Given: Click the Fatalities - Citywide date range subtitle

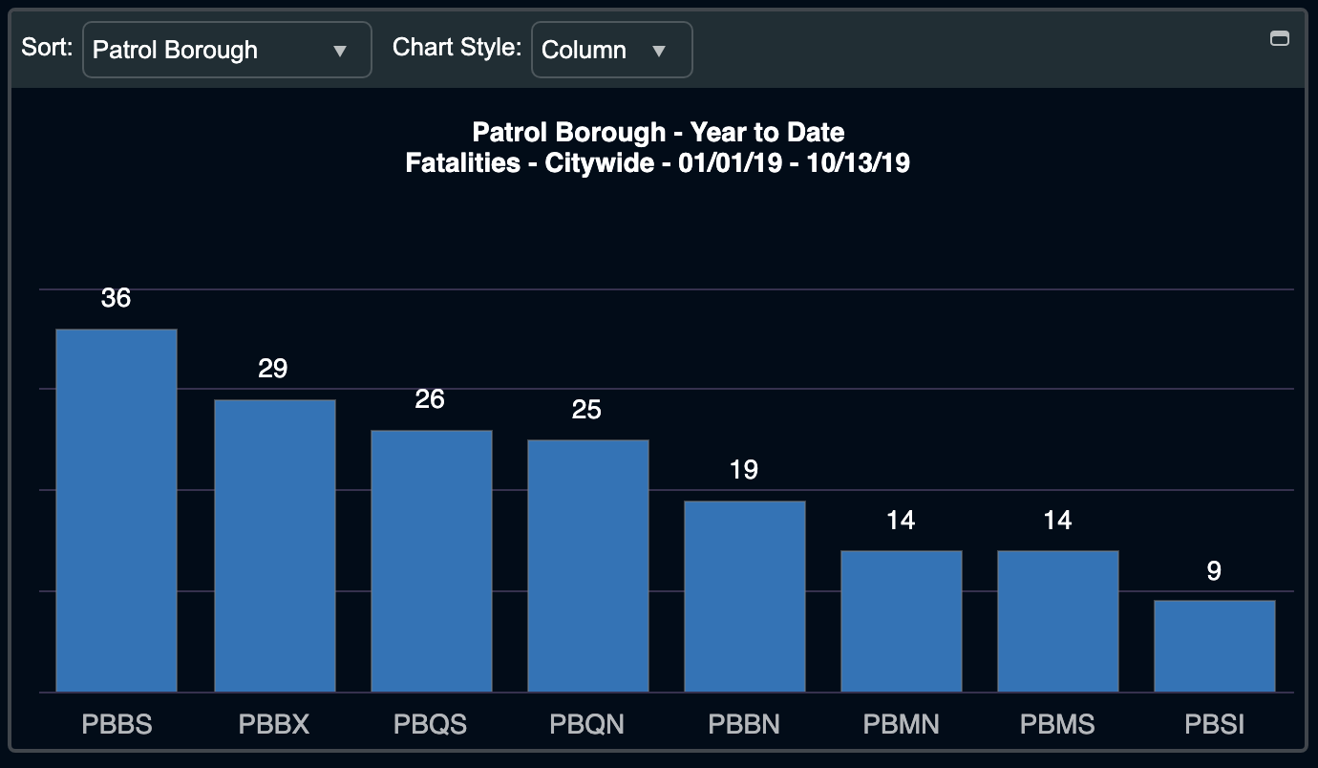Looking at the screenshot, I should pos(658,163).
